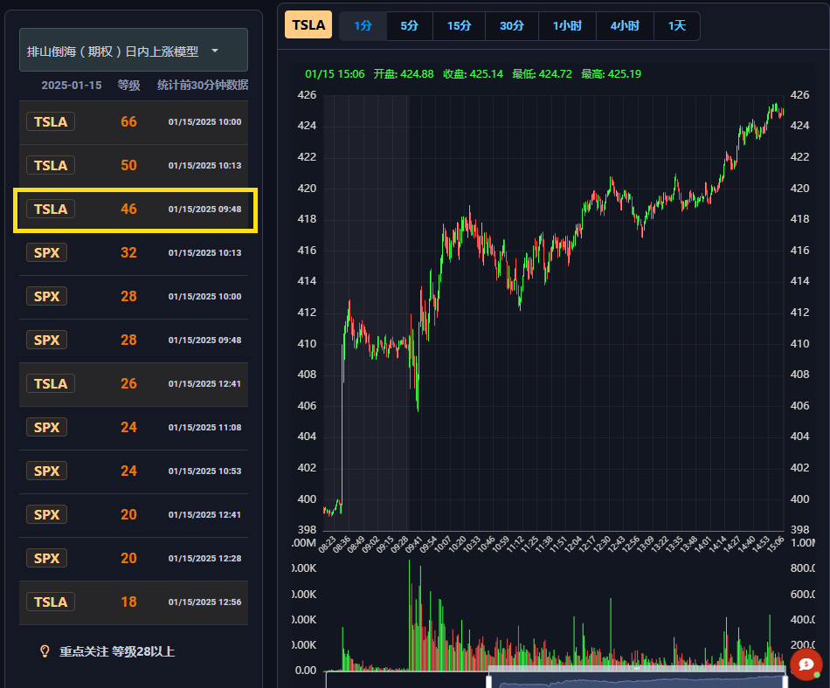Click the 重点关注 等级28以上 note

coord(117,651)
